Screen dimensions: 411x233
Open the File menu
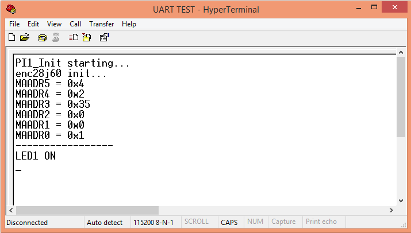14,24
